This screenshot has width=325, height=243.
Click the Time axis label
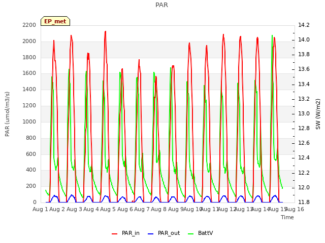coord(287,217)
